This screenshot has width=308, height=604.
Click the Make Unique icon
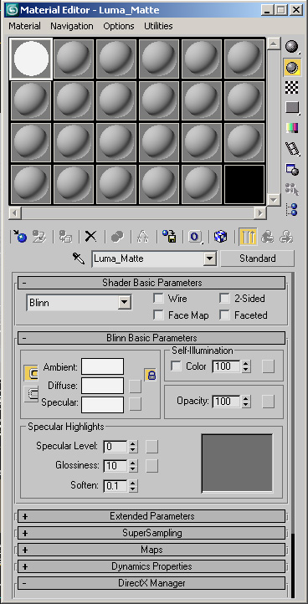(143, 237)
